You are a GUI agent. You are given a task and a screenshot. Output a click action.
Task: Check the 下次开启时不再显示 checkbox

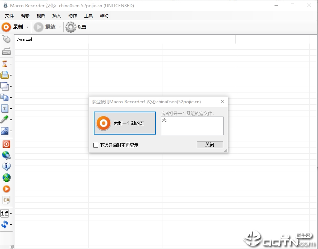pyautogui.click(x=96, y=145)
